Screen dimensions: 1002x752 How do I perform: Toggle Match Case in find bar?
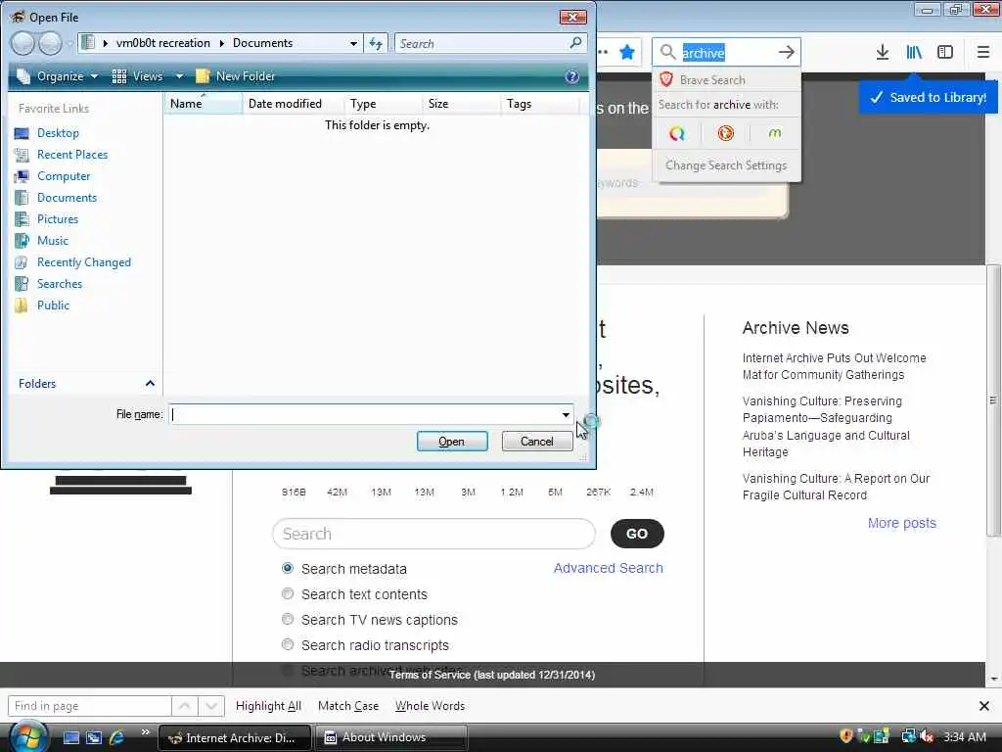tap(348, 706)
